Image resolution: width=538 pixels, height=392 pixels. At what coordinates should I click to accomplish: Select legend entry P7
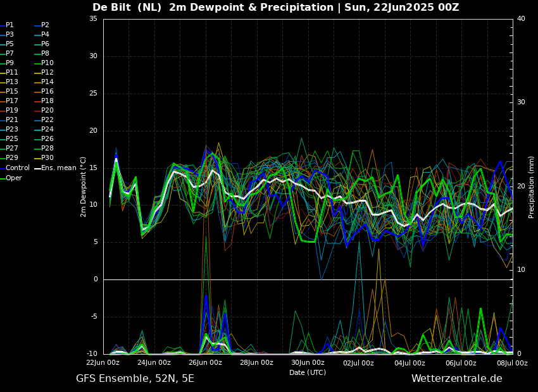[x=7, y=54]
